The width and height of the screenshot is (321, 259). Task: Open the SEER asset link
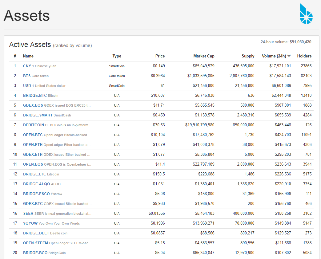click(28, 214)
